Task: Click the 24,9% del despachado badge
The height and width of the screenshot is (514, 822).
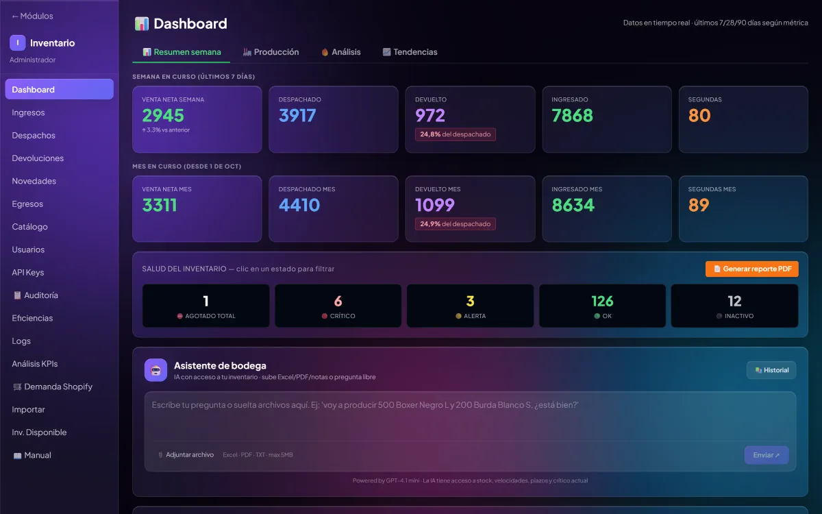Action: point(456,224)
